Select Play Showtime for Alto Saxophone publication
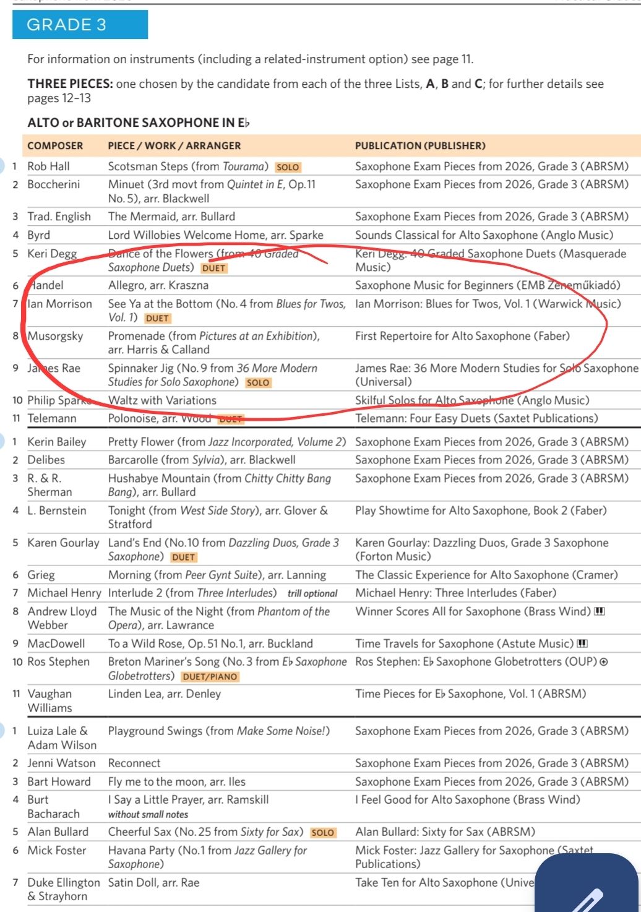The width and height of the screenshot is (641, 912). click(481, 510)
